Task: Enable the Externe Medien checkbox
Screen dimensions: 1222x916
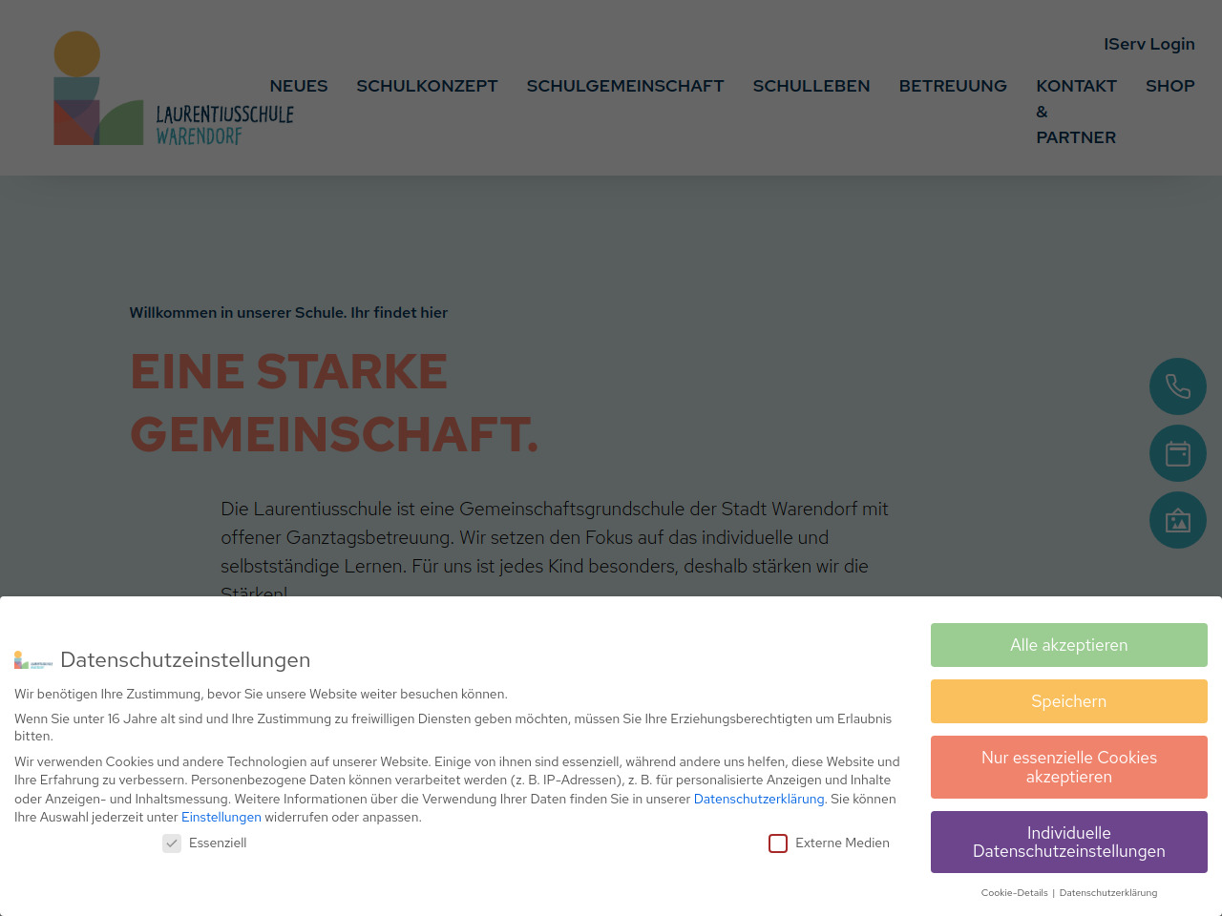Action: coord(778,843)
